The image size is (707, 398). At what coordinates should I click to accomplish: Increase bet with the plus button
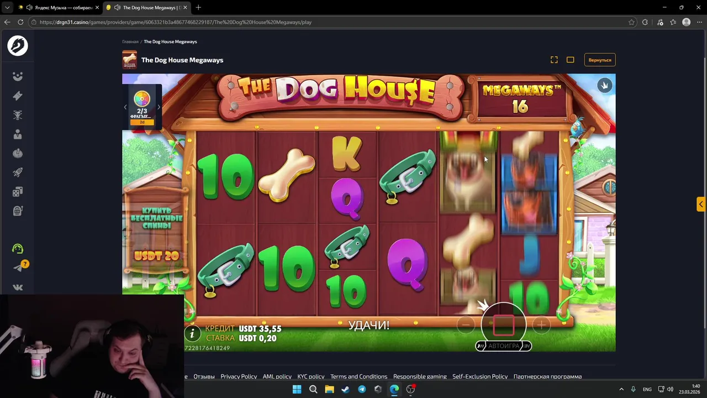[x=541, y=325]
